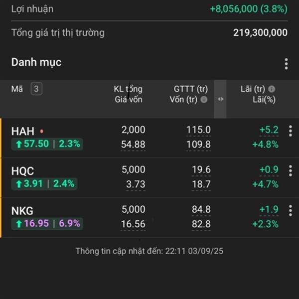The height and width of the screenshot is (299, 299).
Task: Tap info icon next to Lãi (tr)
Action: coord(272,89)
